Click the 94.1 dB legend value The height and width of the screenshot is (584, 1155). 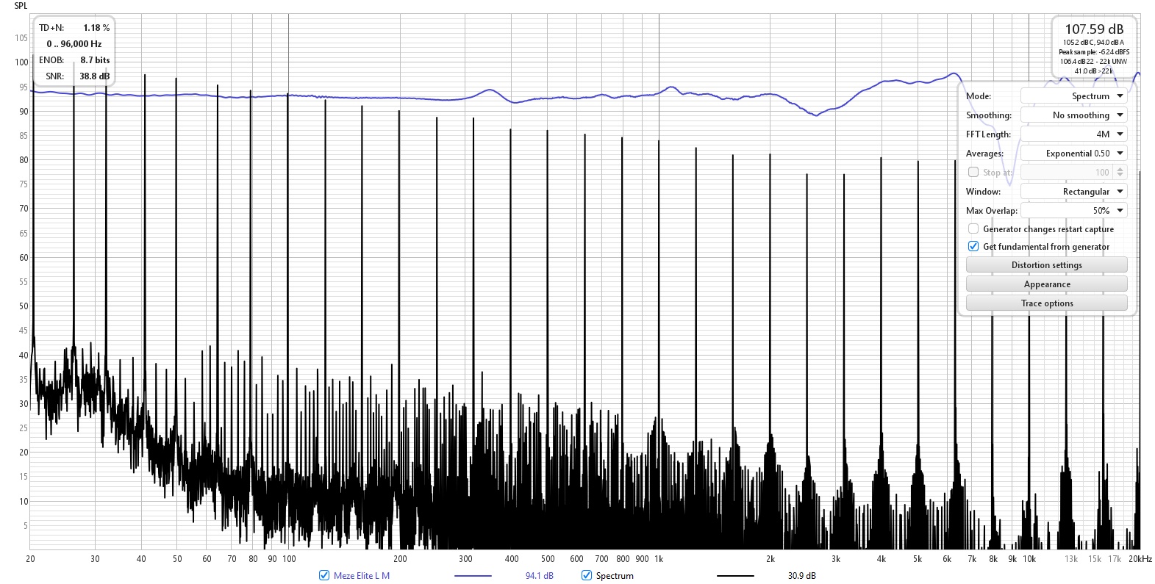tap(540, 576)
